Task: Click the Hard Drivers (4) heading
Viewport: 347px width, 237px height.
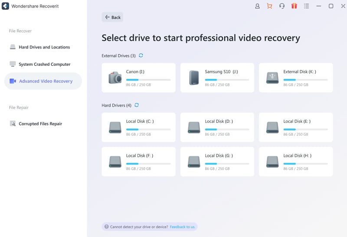Action: click(116, 105)
